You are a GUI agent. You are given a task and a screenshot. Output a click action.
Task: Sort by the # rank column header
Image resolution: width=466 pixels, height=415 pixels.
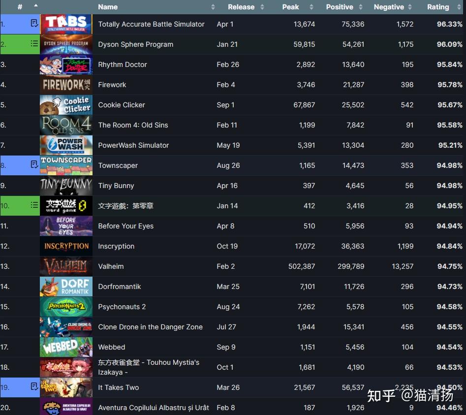pos(20,7)
